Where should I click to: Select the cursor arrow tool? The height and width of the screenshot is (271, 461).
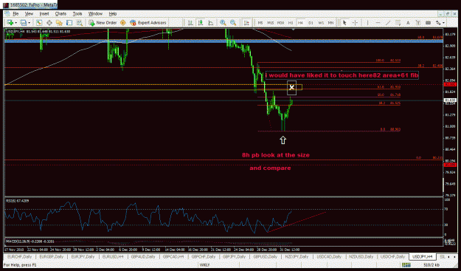(345, 23)
